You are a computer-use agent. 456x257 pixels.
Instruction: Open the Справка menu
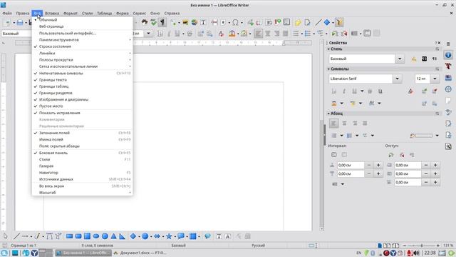click(x=172, y=13)
